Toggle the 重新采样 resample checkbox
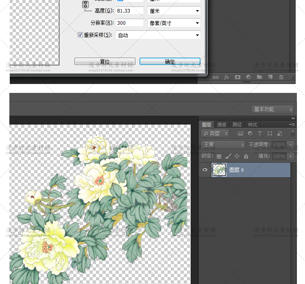This screenshot has width=305, height=284. [x=80, y=35]
